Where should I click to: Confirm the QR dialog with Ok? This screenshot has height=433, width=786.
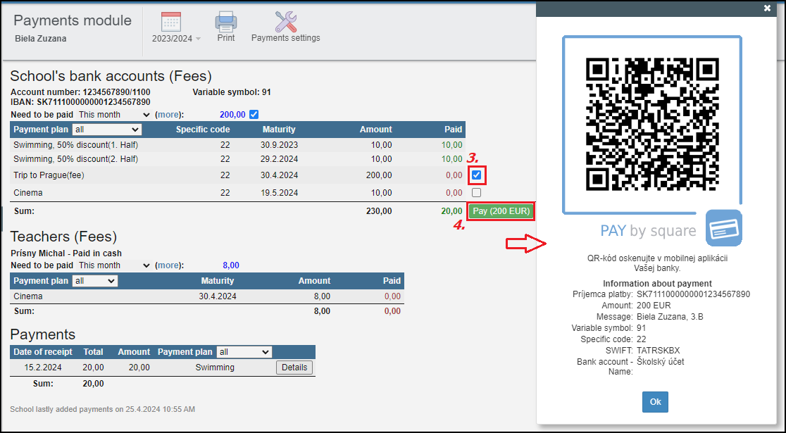coord(655,402)
